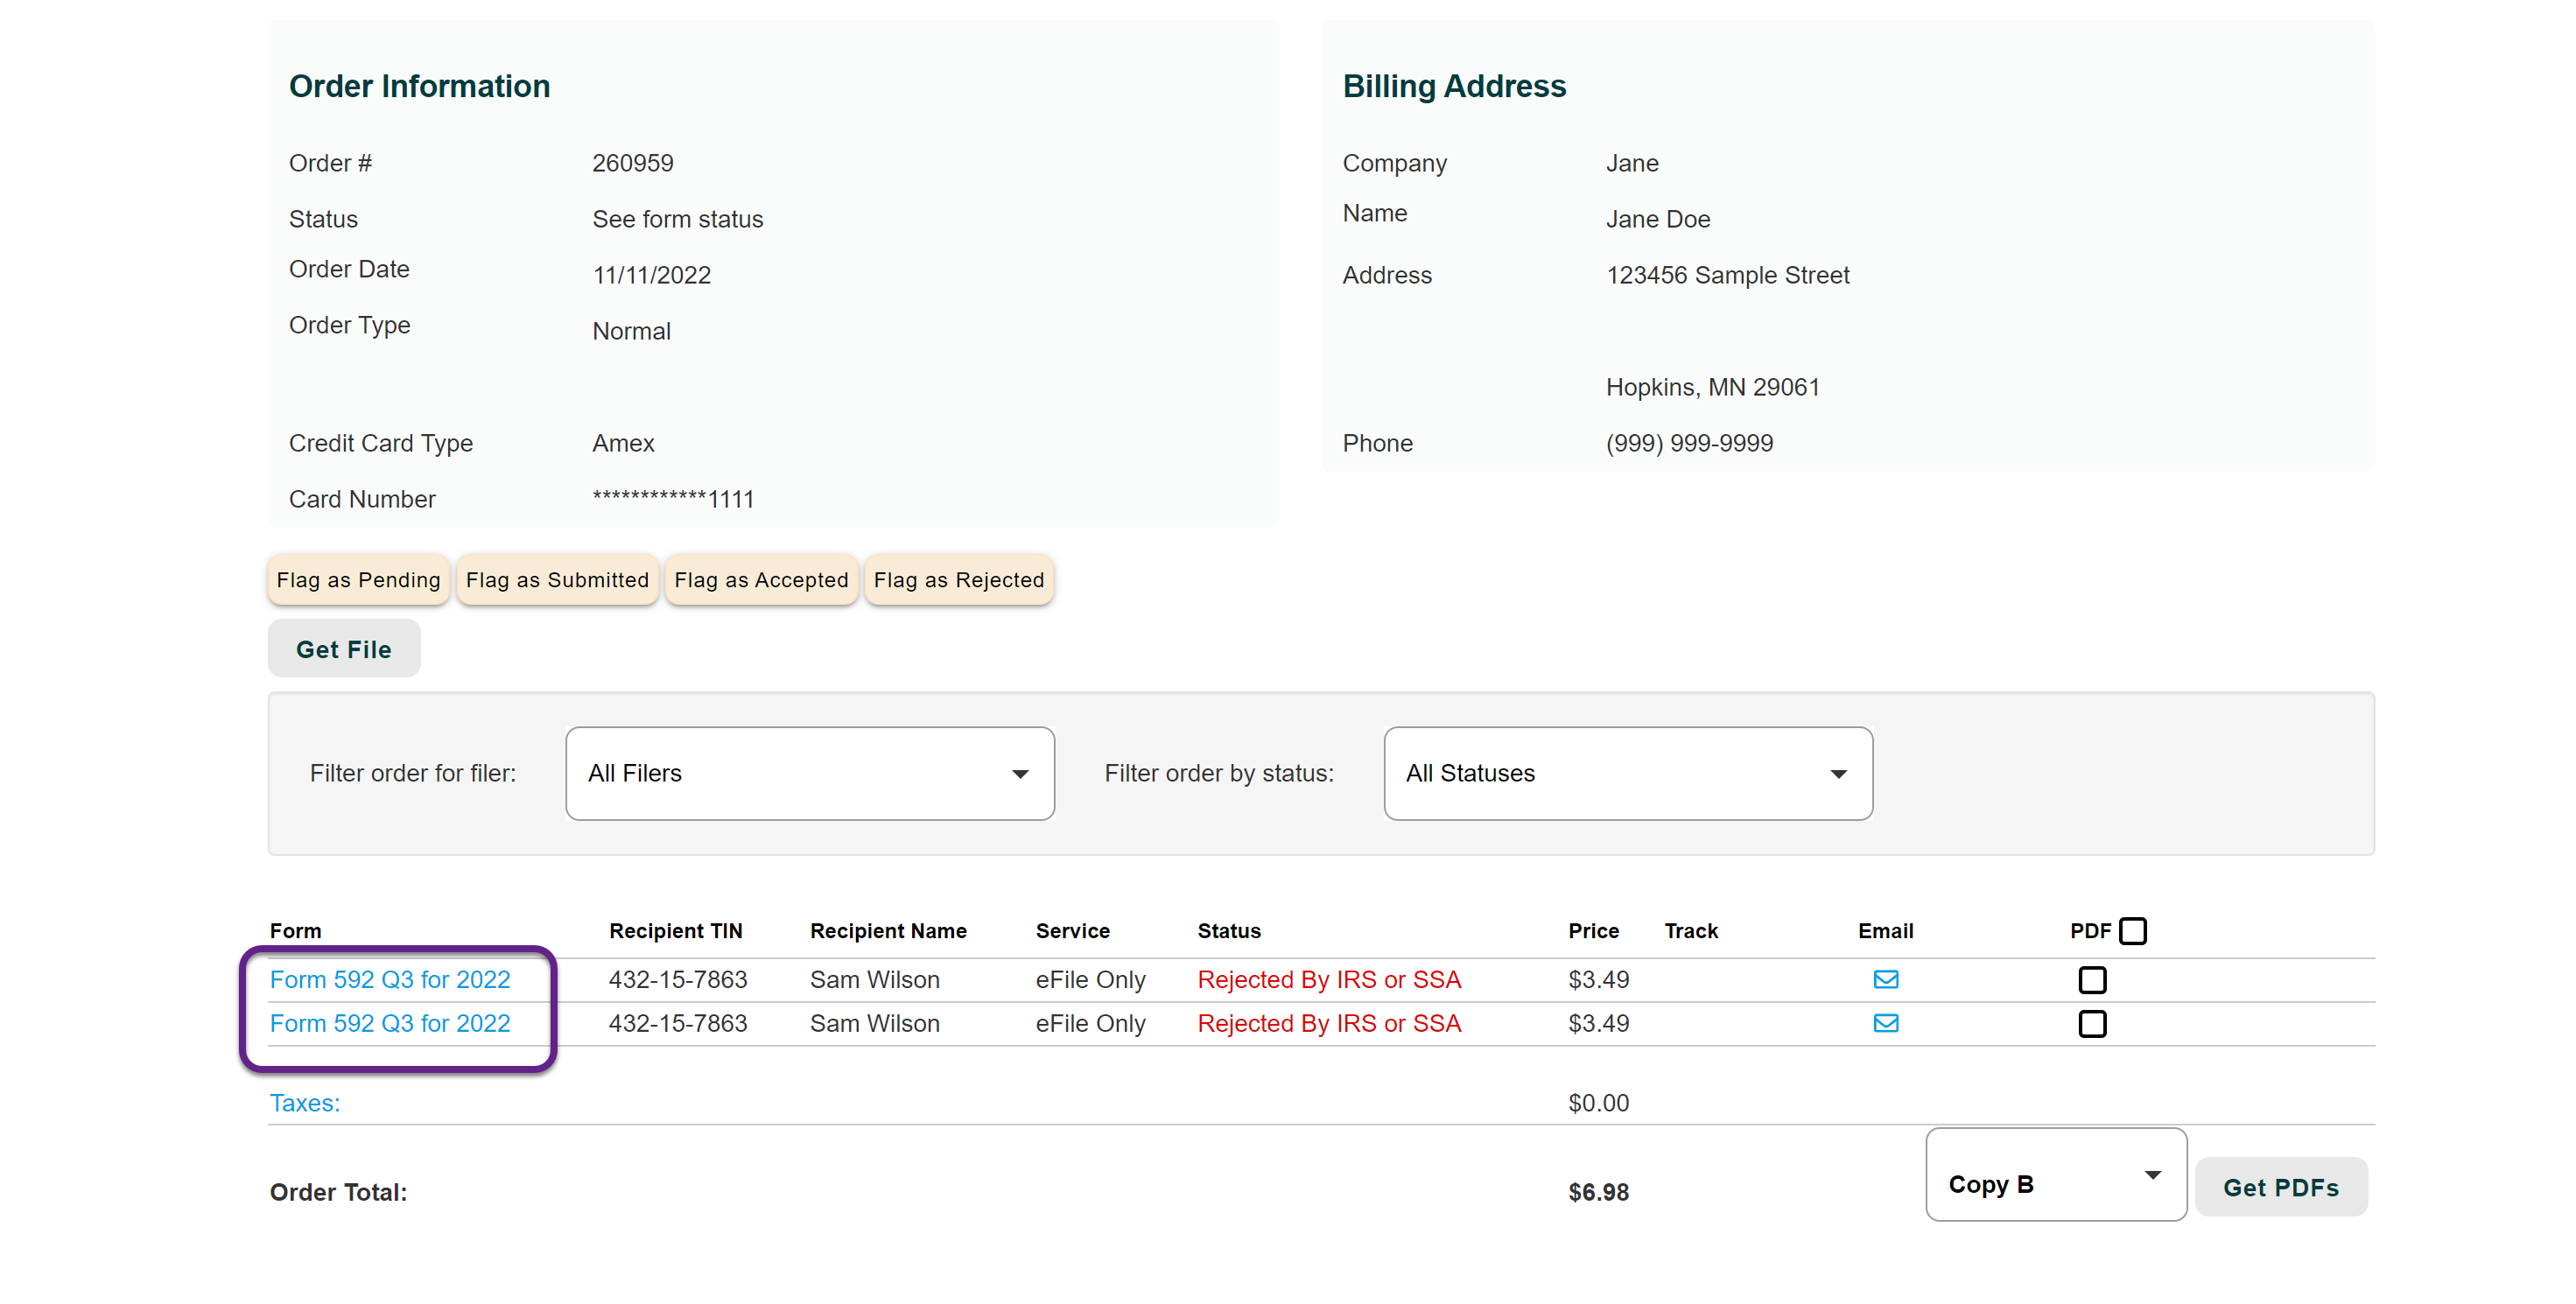This screenshot has width=2576, height=1304.
Task: Click the Get PDFs button
Action: tap(2280, 1187)
